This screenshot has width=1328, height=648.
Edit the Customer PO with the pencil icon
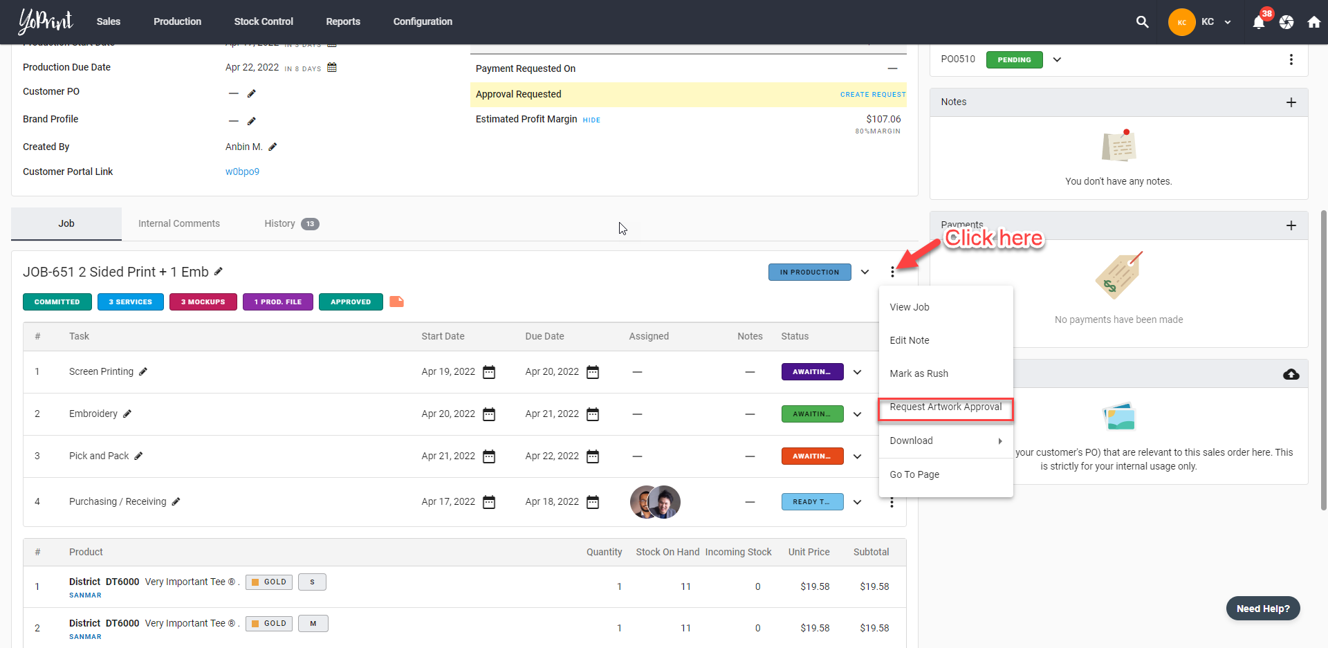(x=252, y=93)
